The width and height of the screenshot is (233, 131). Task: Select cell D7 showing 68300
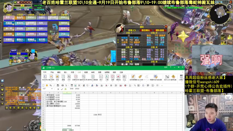pyautogui.click(x=76, y=108)
